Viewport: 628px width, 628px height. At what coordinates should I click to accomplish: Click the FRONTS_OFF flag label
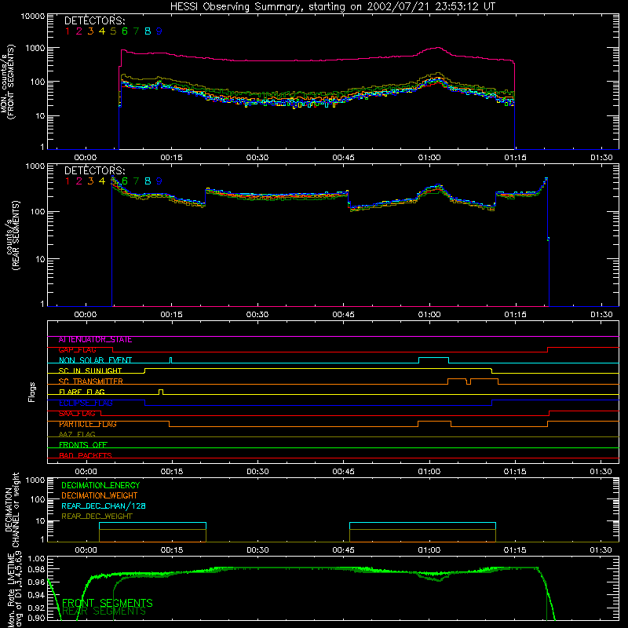click(83, 445)
